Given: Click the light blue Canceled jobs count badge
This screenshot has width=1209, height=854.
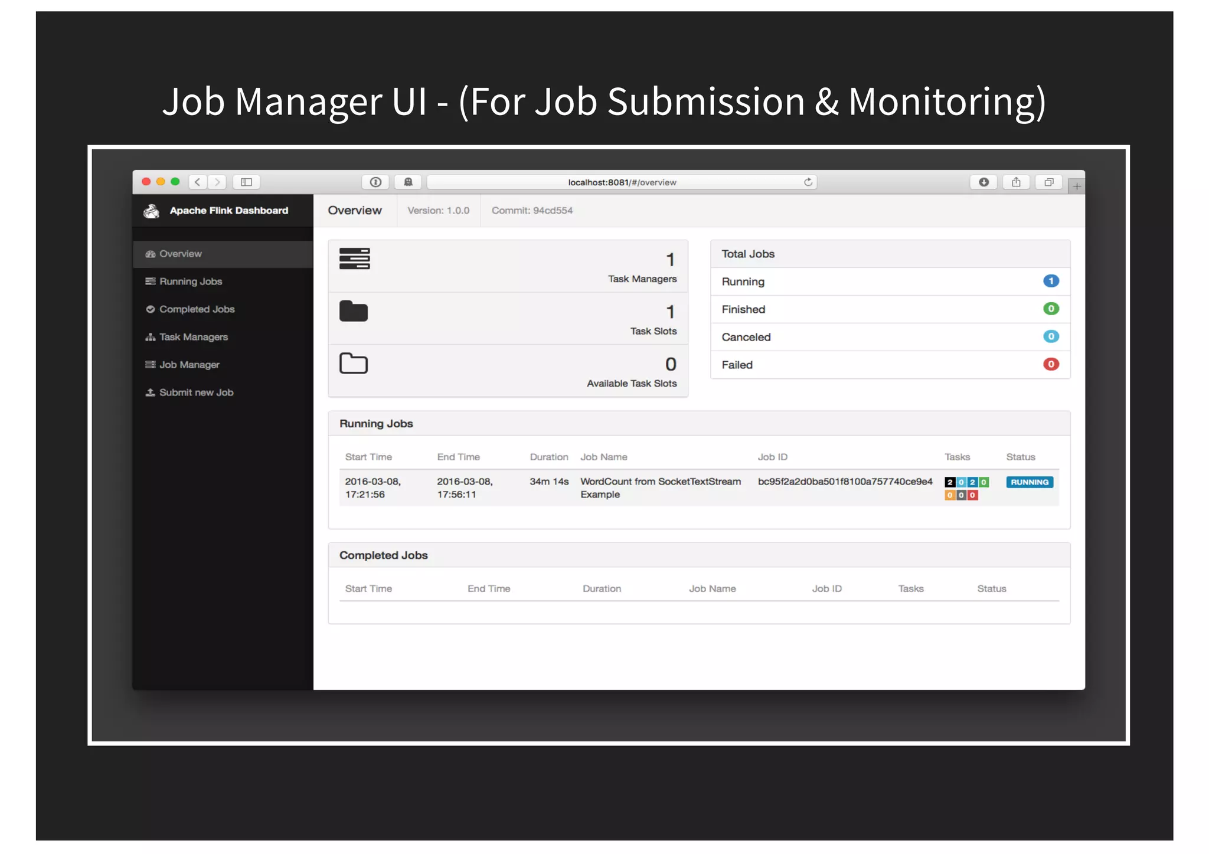Looking at the screenshot, I should click(1051, 337).
